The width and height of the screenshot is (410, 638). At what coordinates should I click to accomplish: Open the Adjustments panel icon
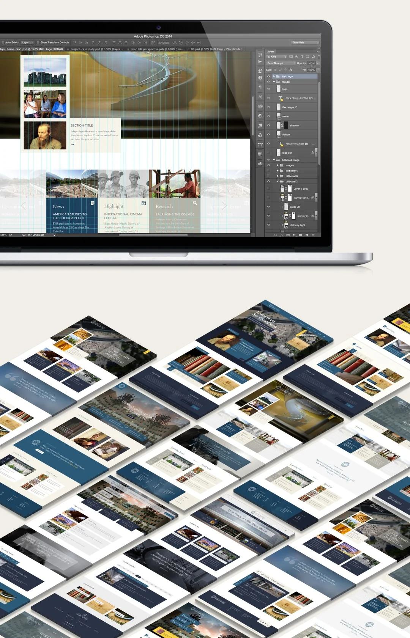260,116
